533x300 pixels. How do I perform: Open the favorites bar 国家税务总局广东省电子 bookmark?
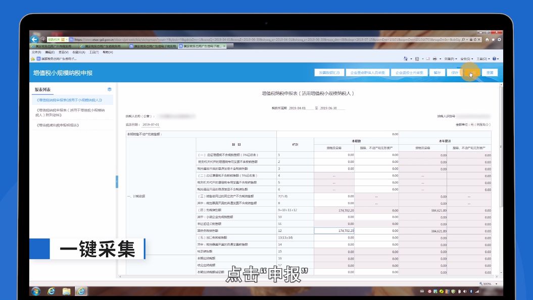(x=57, y=58)
